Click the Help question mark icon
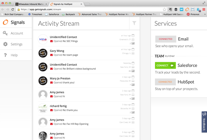This screenshot has height=140, width=207. (5, 55)
